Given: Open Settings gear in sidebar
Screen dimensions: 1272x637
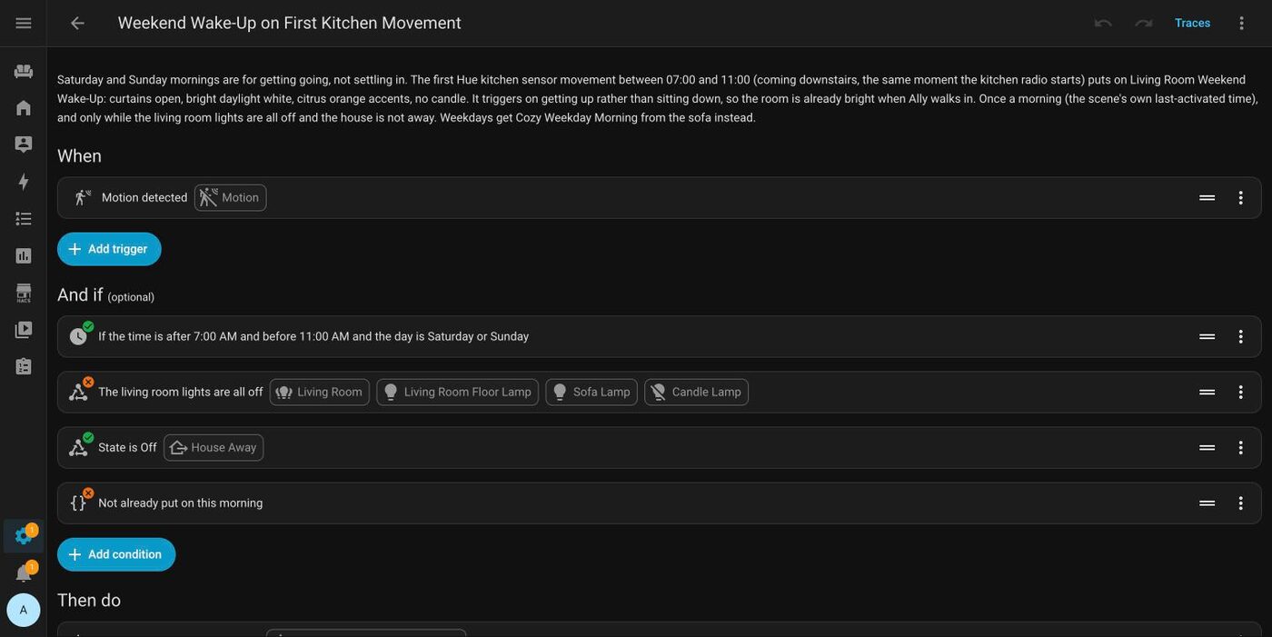Looking at the screenshot, I should click(24, 536).
